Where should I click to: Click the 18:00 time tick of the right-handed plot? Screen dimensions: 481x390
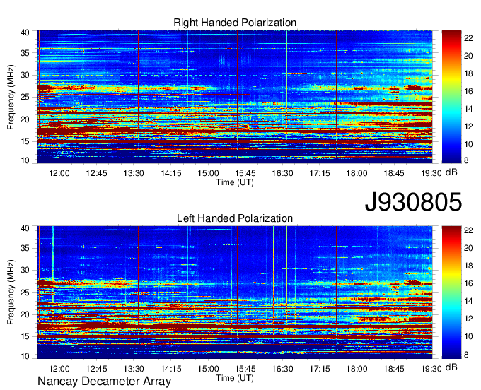(357, 173)
